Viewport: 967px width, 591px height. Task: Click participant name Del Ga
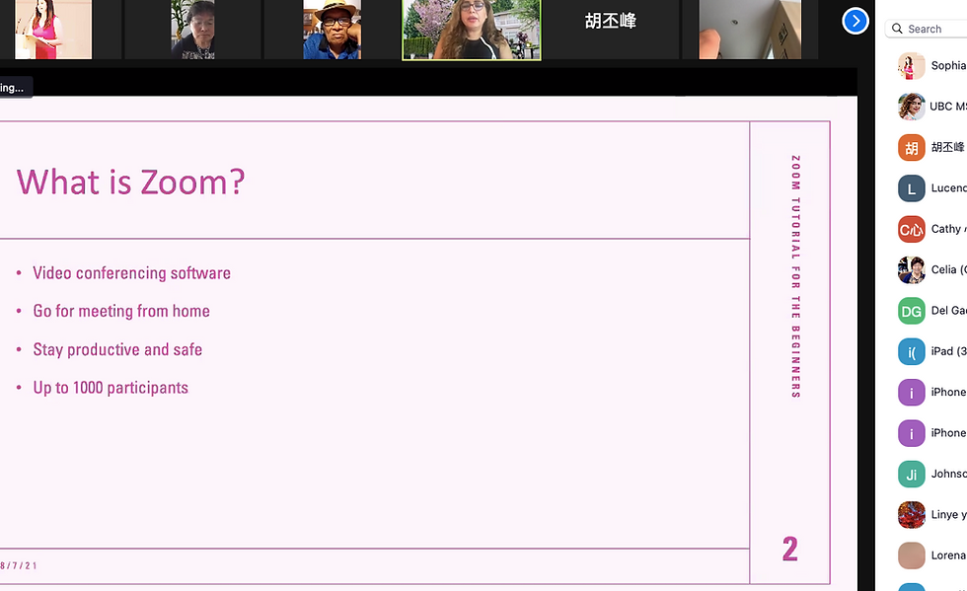[948, 311]
